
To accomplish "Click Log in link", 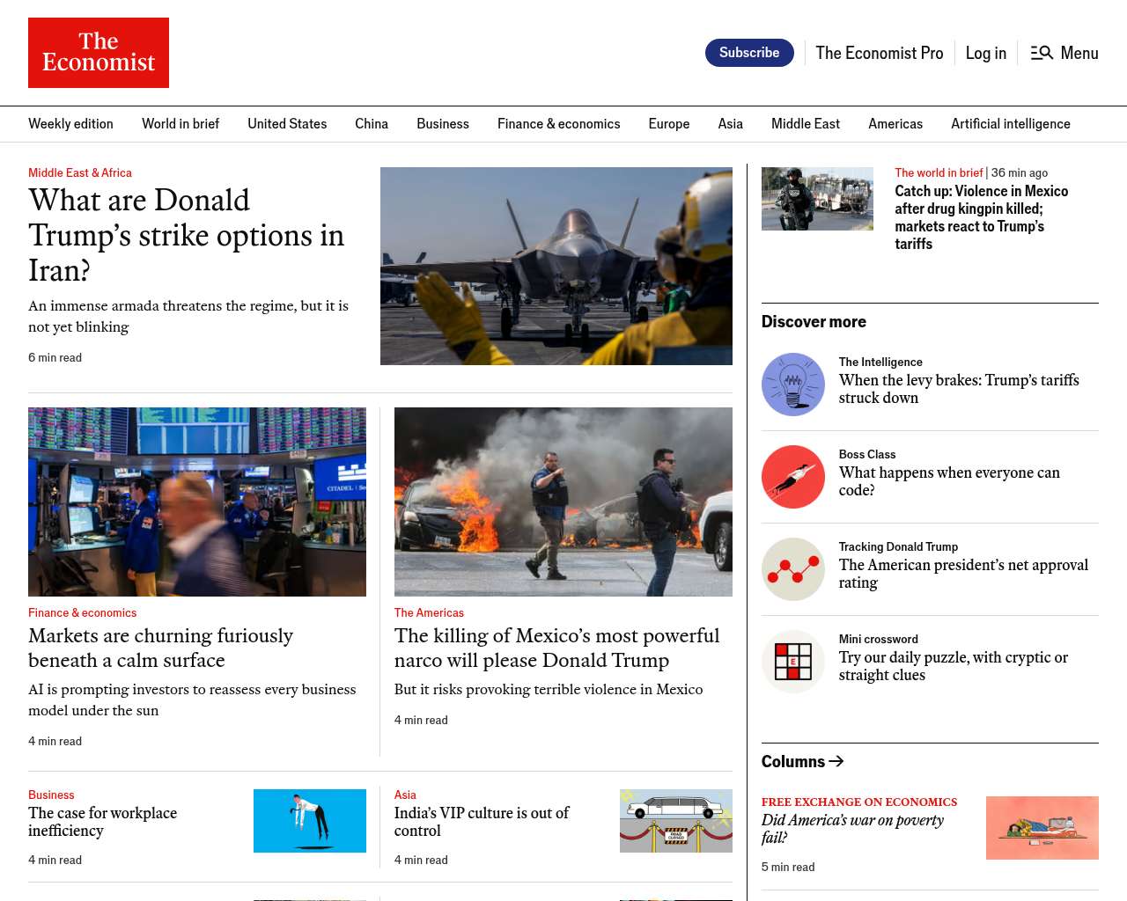I will tap(985, 53).
